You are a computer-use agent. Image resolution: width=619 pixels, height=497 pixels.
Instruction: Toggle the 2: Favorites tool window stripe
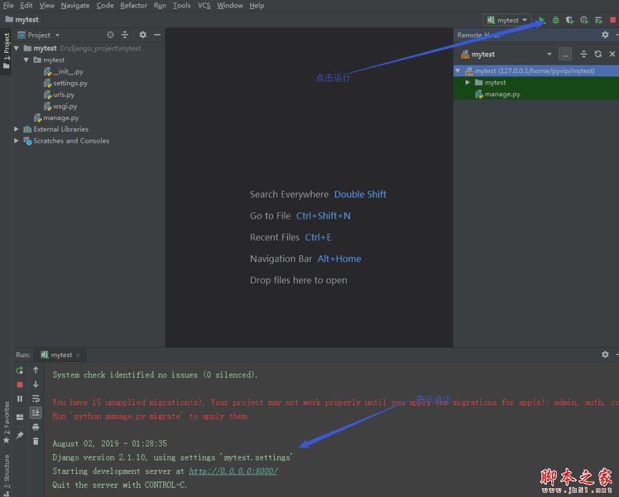click(6, 422)
